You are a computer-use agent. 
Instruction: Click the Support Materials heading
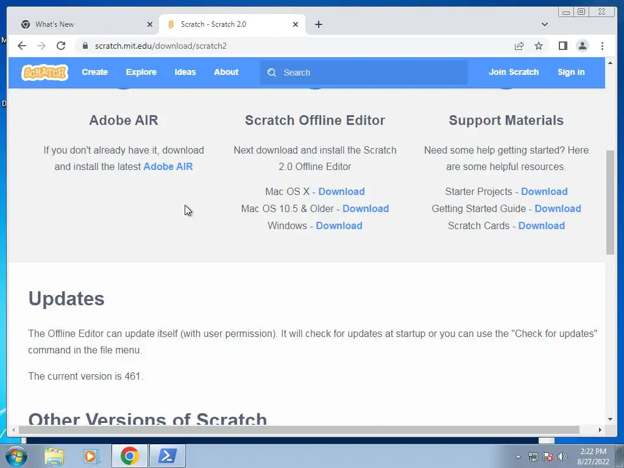pyautogui.click(x=506, y=120)
